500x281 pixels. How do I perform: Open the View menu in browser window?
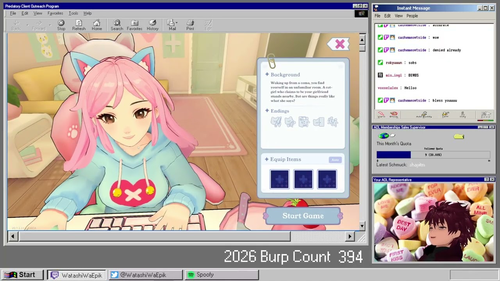[x=38, y=13]
